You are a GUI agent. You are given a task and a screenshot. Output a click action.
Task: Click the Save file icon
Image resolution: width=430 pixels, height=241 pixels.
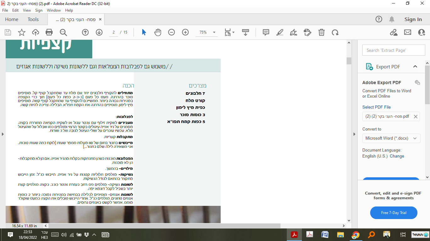[x=8, y=32]
